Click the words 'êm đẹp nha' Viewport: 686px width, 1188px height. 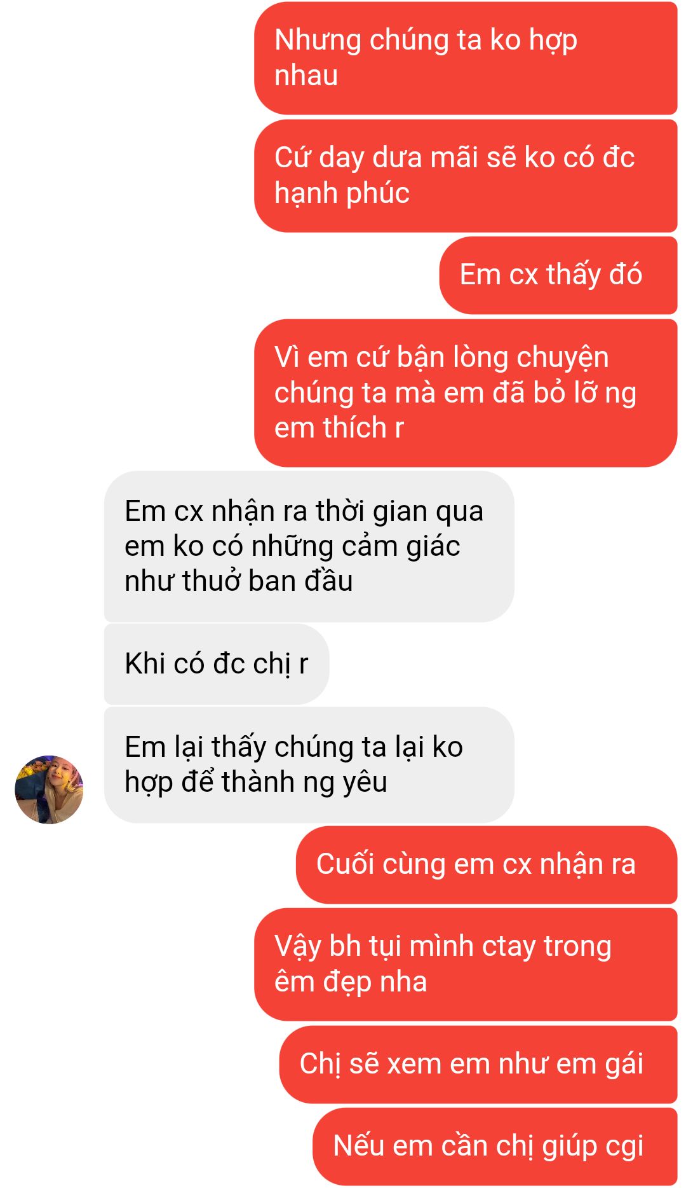pos(351,982)
